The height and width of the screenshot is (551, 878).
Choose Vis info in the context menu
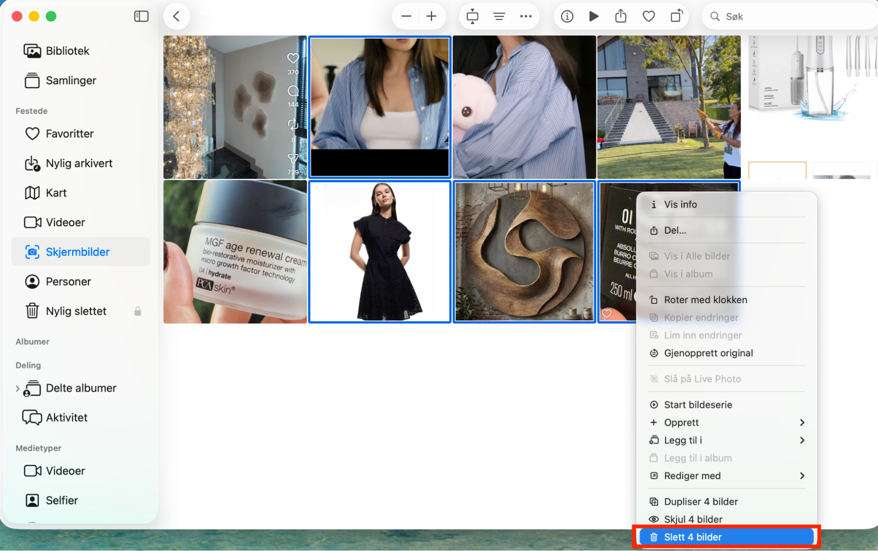[726, 205]
